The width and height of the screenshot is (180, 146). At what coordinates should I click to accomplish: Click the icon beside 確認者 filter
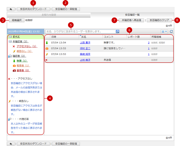[x=10, y=56]
